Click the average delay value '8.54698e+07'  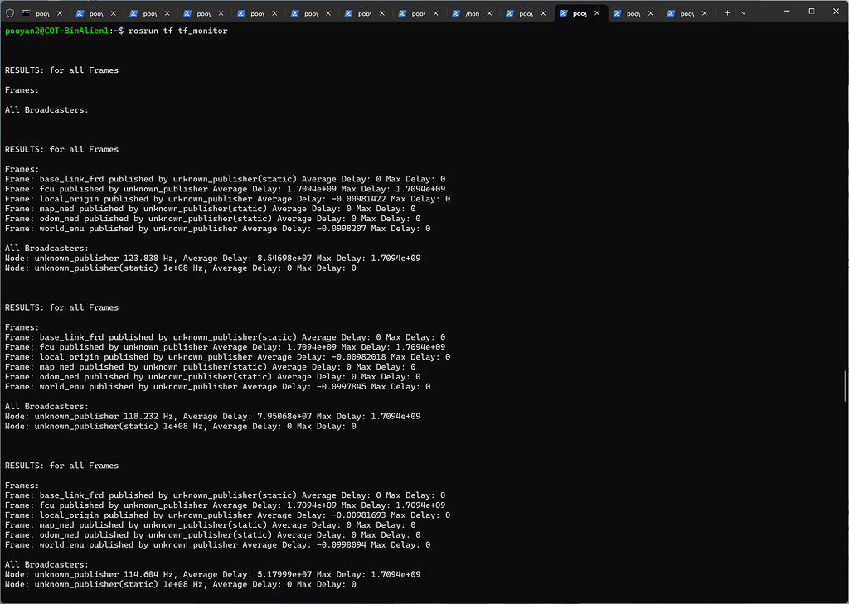pos(284,259)
